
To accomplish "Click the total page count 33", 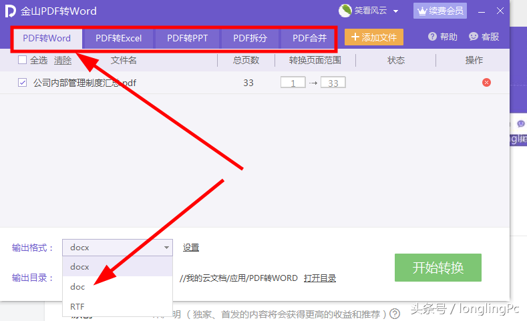I will 248,83.
